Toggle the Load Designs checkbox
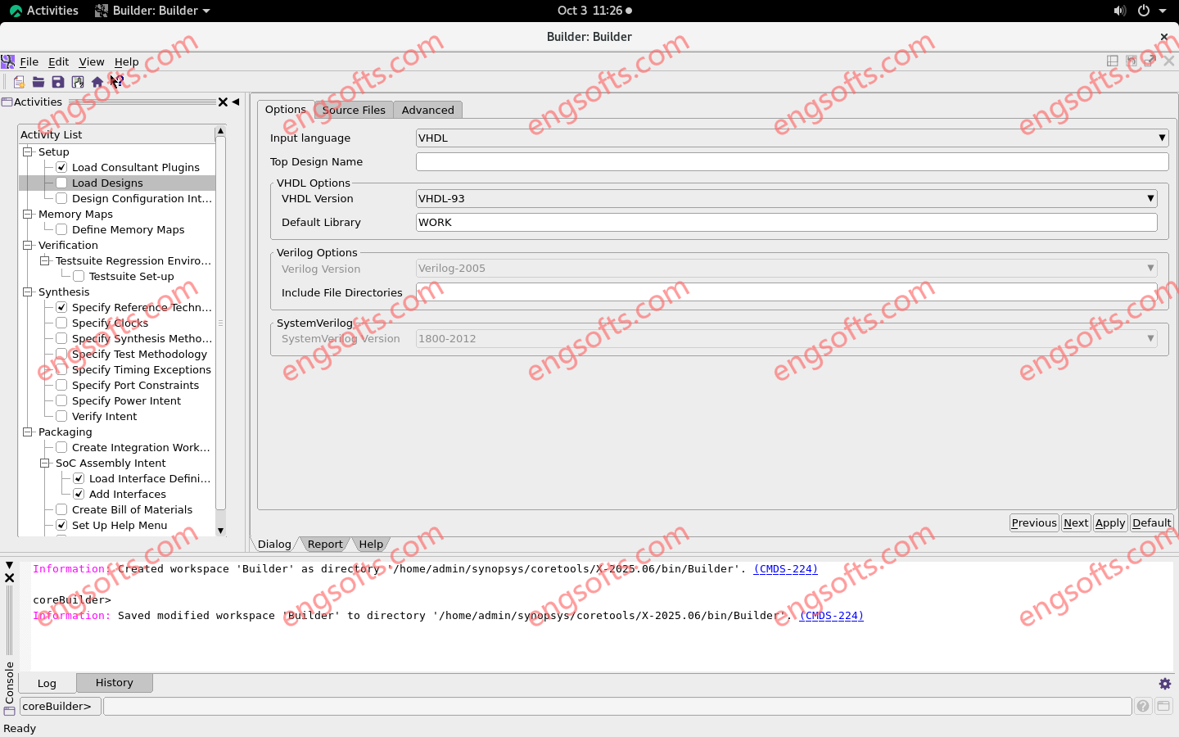Screen dimensions: 1179x737 click(x=61, y=183)
